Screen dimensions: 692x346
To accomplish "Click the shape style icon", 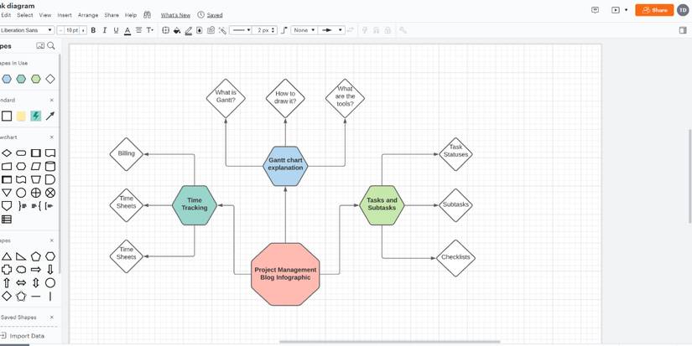I will click(x=166, y=30).
